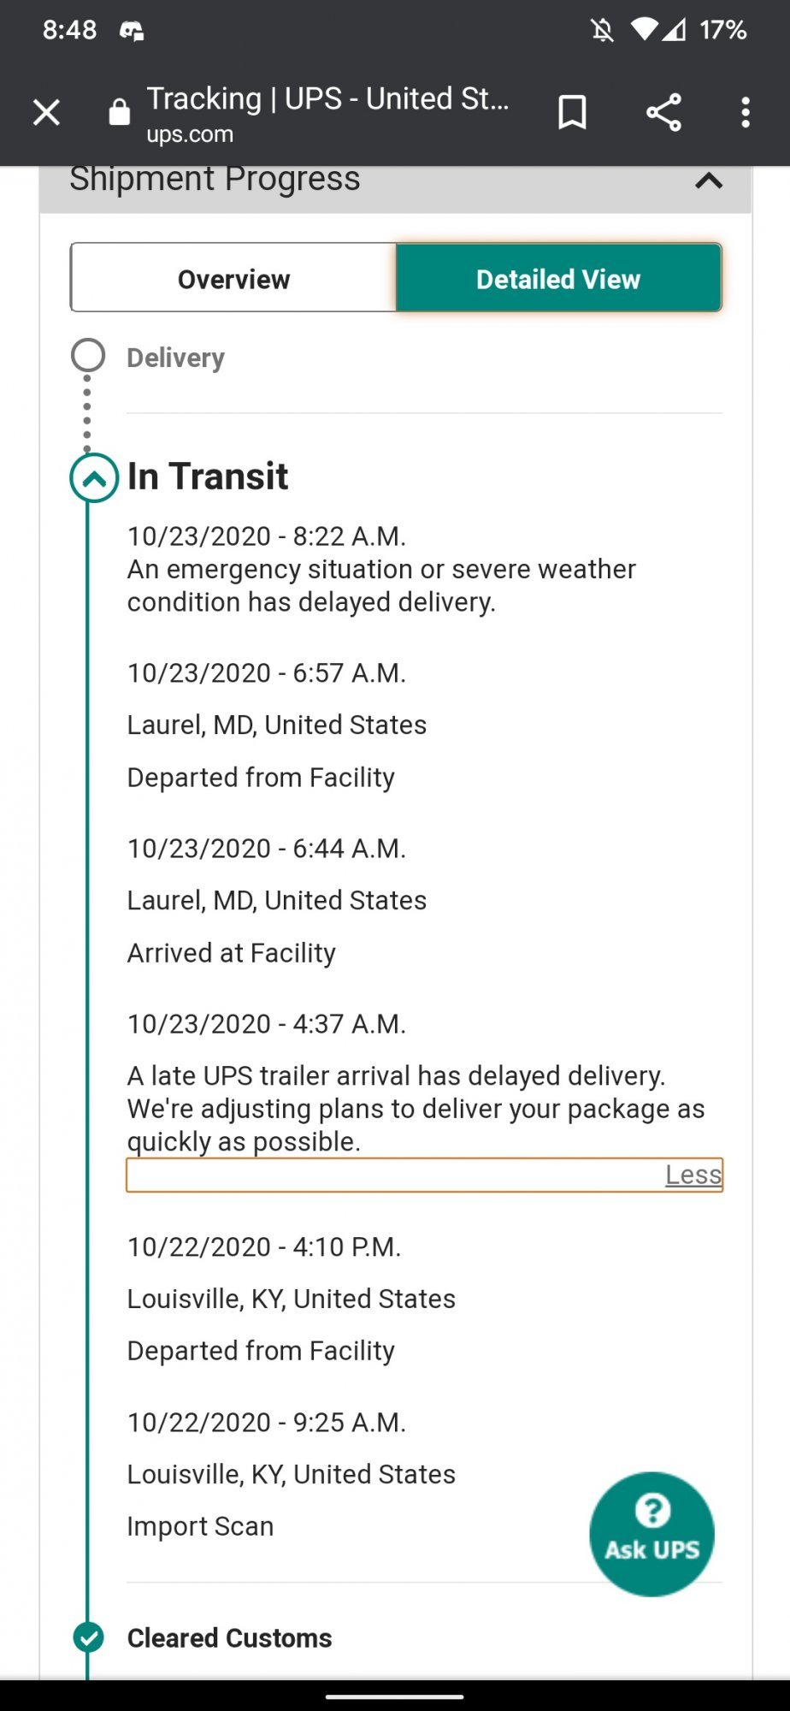Image resolution: width=790 pixels, height=1711 pixels.
Task: Tap the game controller notification icon
Action: point(131,31)
